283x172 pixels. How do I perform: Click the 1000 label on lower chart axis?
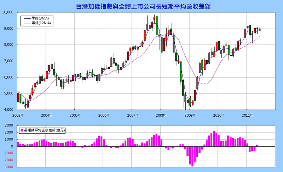[x=10, y=139]
